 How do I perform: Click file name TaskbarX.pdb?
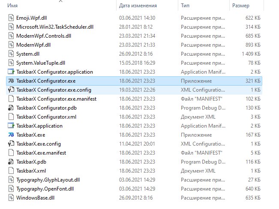31,162
